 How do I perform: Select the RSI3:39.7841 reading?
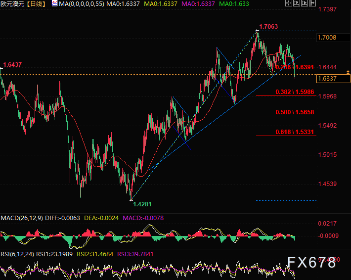[135, 254]
